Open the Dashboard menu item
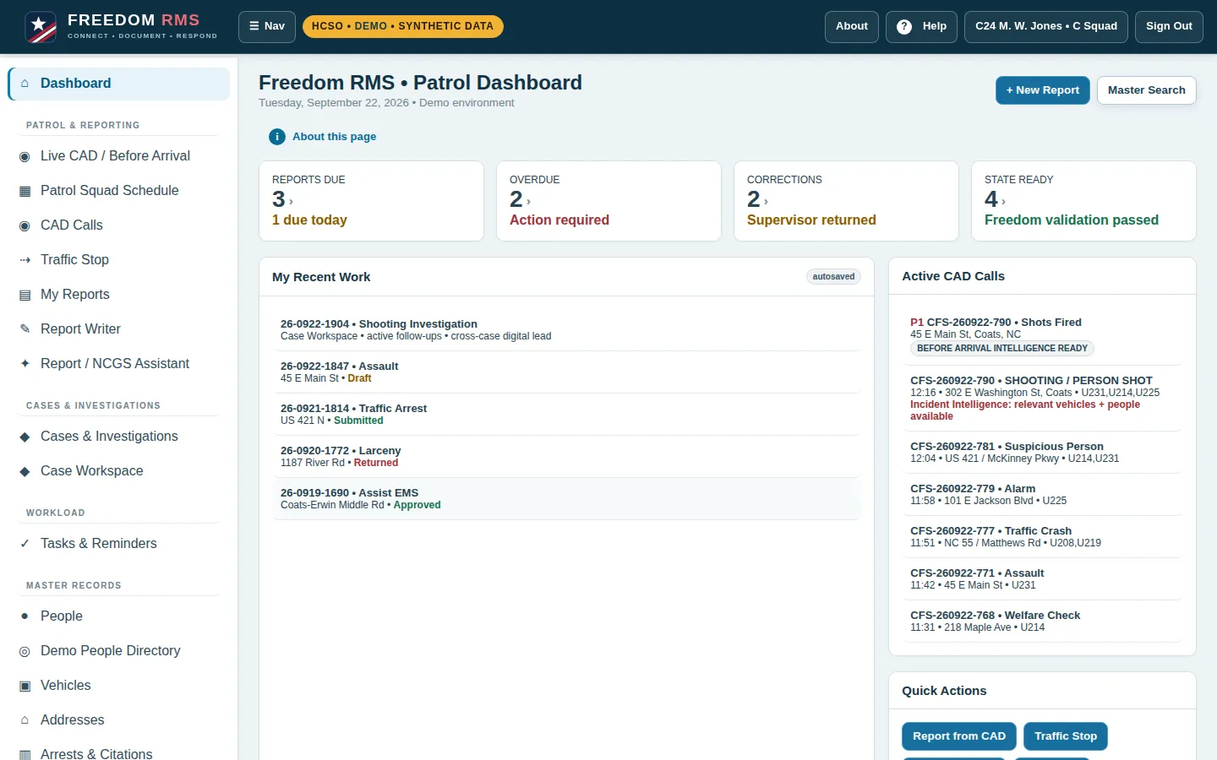The width and height of the screenshot is (1217, 760). (x=119, y=84)
